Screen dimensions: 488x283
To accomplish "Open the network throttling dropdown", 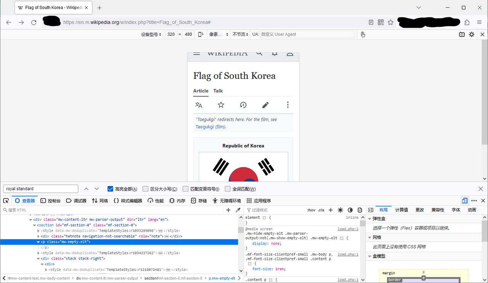I will tap(241, 34).
